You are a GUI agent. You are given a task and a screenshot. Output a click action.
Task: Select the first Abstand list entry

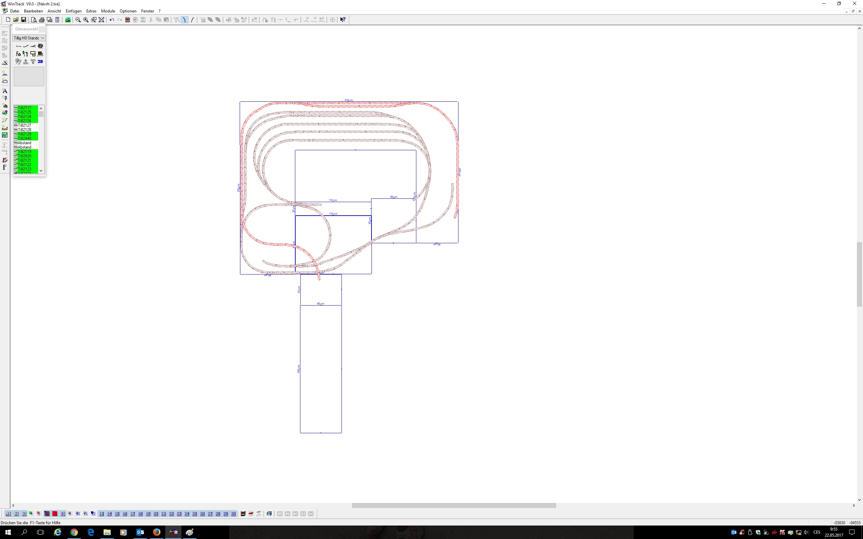pyautogui.click(x=25, y=142)
